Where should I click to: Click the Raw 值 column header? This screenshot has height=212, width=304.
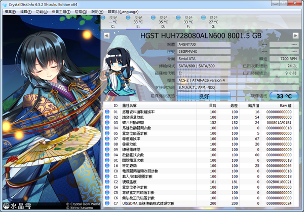(277, 105)
